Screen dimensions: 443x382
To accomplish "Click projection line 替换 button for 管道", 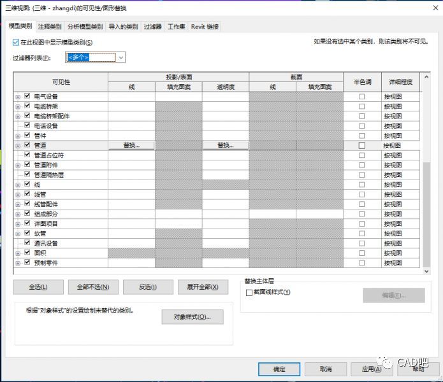I will point(131,145).
